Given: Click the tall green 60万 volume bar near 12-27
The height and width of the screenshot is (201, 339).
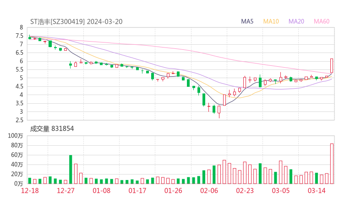Looking at the screenshot, I should point(71,169).
